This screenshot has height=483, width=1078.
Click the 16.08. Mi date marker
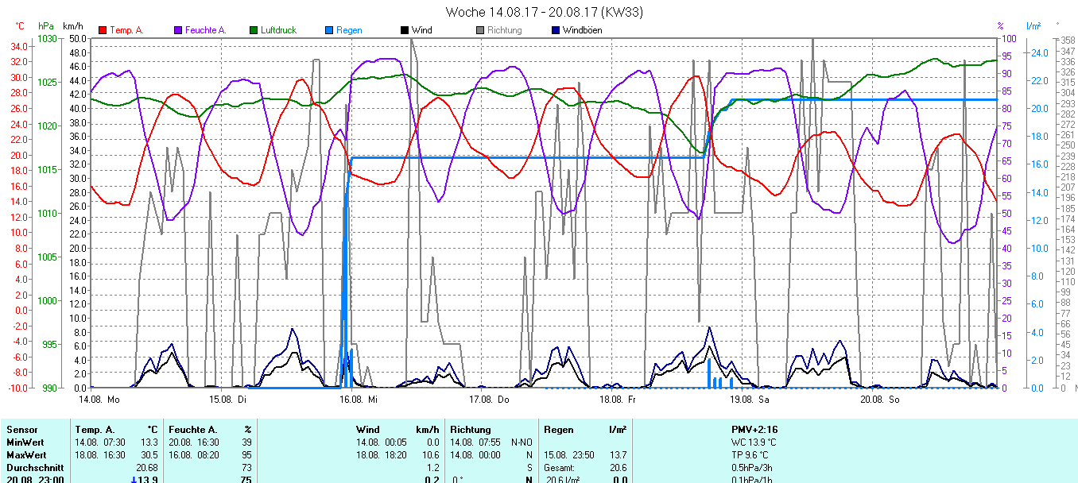click(x=361, y=400)
